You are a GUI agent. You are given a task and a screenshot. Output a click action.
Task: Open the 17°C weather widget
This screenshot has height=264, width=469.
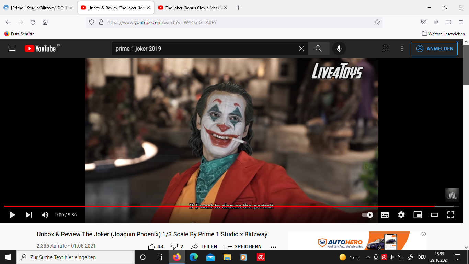(349, 257)
